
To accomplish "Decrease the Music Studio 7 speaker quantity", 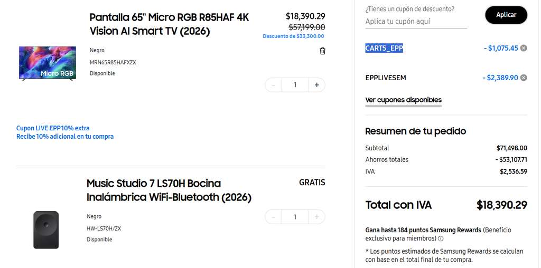I will click(x=274, y=217).
